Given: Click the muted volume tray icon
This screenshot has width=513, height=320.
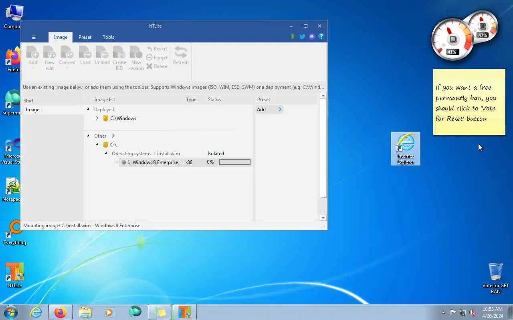Looking at the screenshot, I should pyautogui.click(x=473, y=312).
